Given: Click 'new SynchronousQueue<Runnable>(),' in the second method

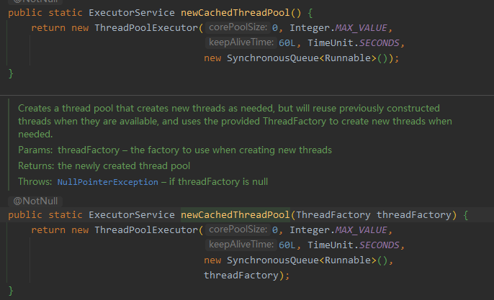Looking at the screenshot, I should (x=299, y=260).
